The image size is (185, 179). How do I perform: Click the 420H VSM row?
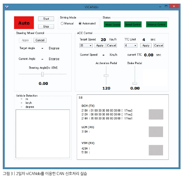[86, 149]
